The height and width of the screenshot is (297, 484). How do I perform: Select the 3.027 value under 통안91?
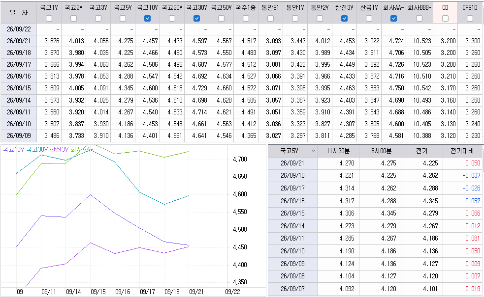273,135
